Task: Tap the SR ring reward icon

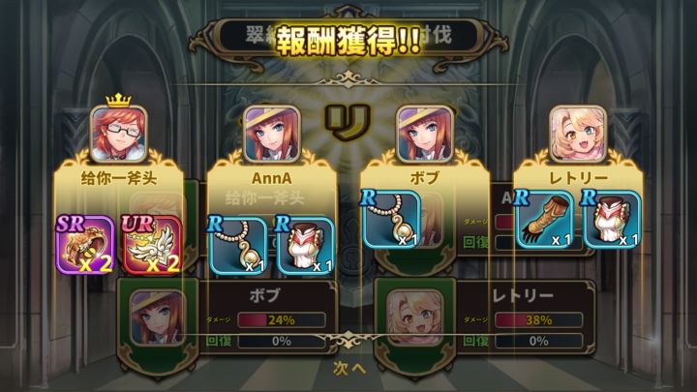Action: click(85, 245)
